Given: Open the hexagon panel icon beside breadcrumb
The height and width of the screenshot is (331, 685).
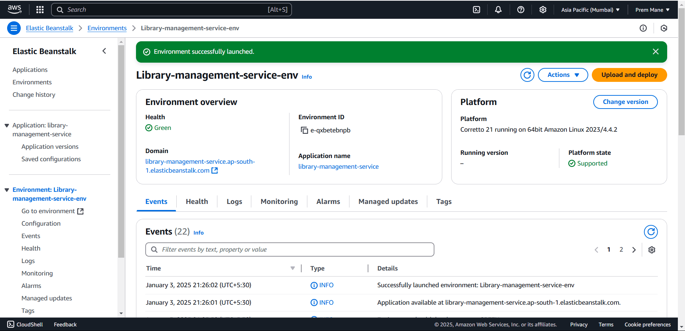Looking at the screenshot, I should [x=664, y=28].
